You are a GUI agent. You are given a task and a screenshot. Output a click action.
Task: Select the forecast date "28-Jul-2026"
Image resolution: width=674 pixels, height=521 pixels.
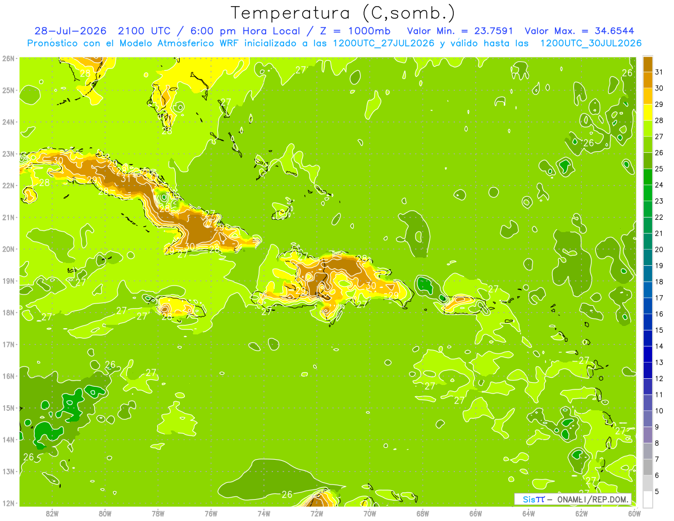tap(71, 31)
